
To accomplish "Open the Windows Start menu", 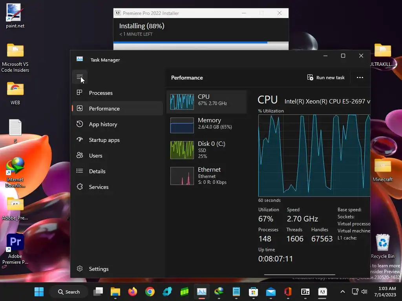I will (39, 292).
